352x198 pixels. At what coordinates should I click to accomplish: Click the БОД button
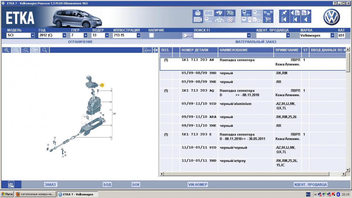tap(107, 185)
